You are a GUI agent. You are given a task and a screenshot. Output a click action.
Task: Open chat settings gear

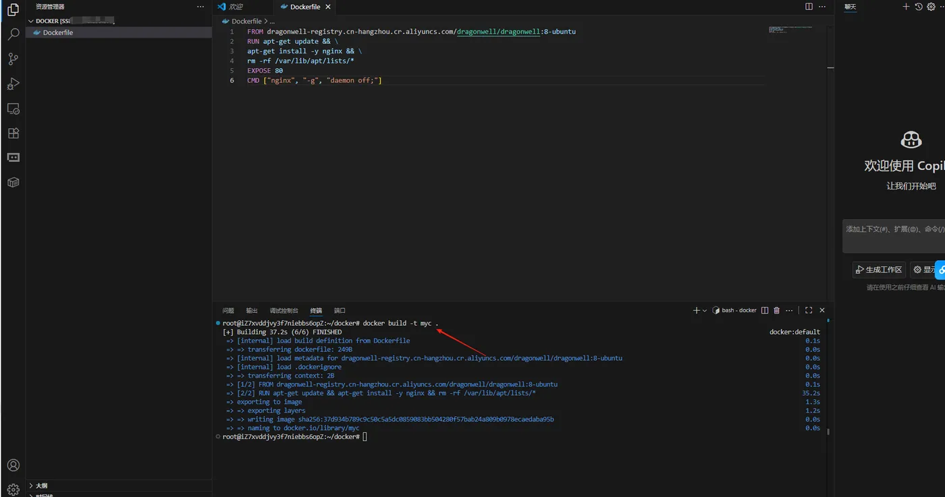932,7
